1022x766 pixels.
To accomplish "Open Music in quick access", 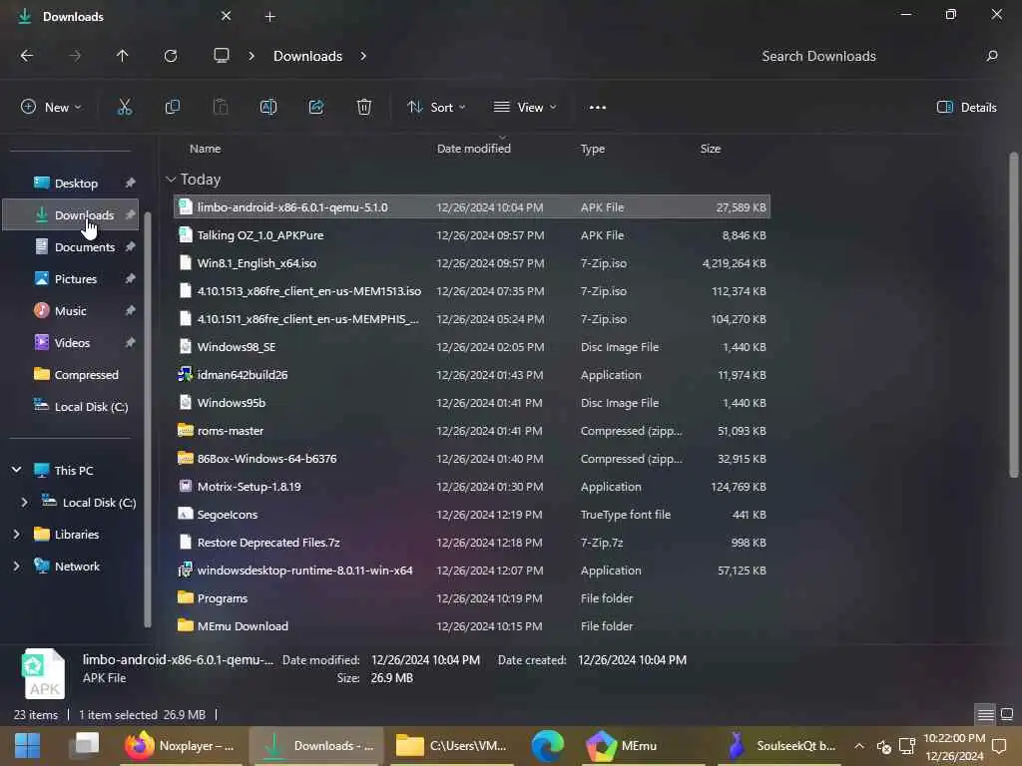I will click(x=72, y=311).
